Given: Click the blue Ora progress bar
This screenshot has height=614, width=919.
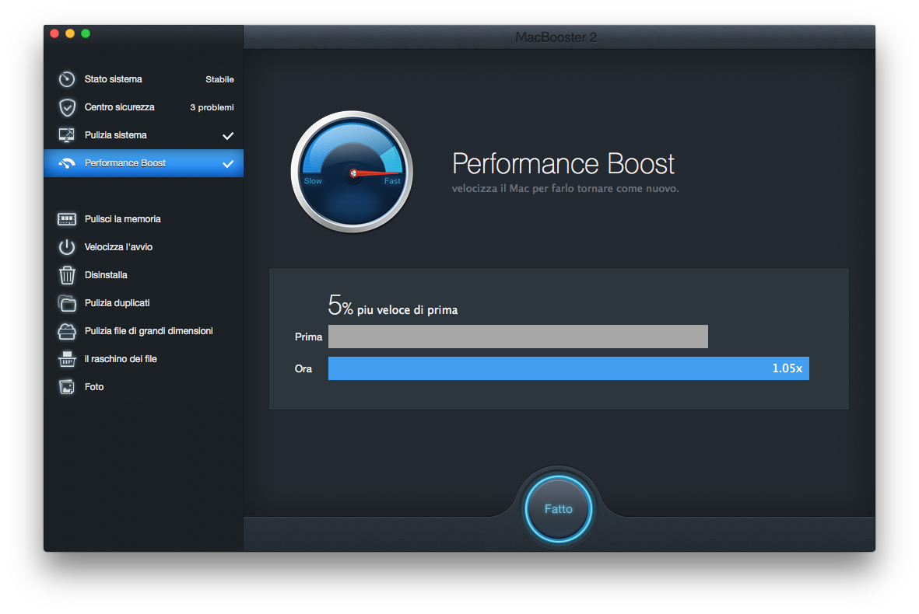Looking at the screenshot, I should click(x=569, y=368).
